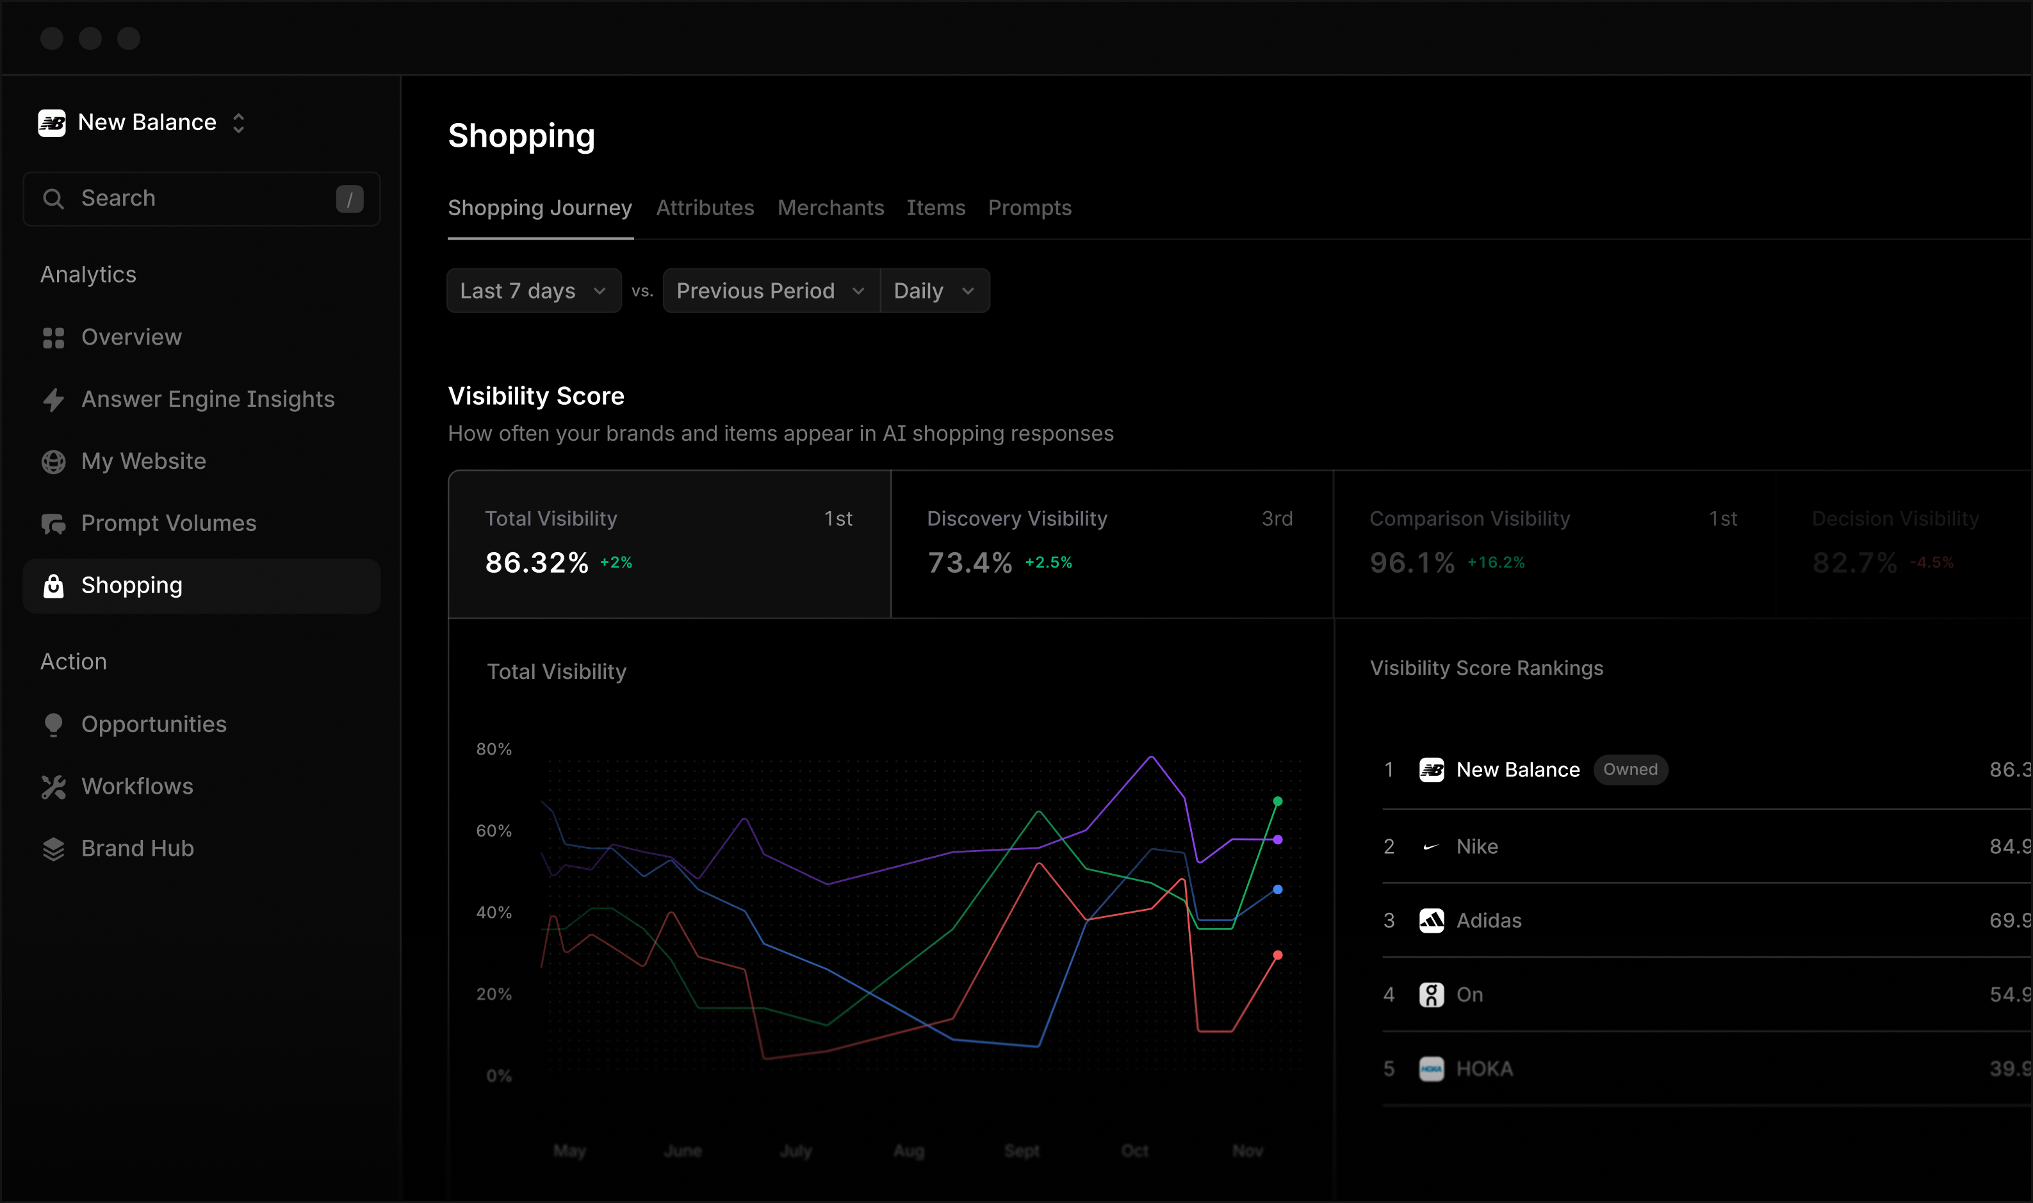
Task: Select the Discovery Visibility card
Action: coord(1111,543)
